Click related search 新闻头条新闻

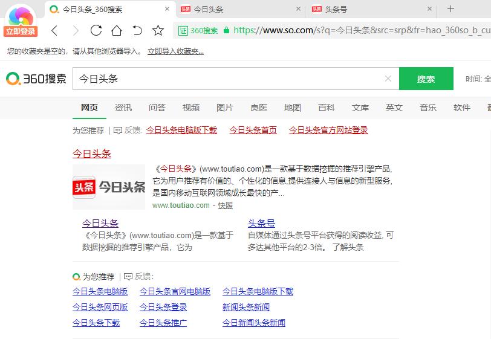pyautogui.click(x=246, y=307)
